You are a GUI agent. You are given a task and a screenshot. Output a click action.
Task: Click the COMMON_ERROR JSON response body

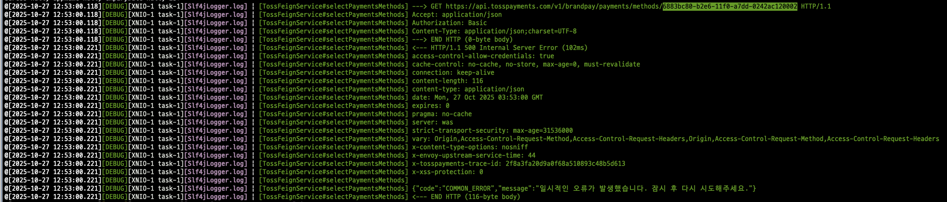click(x=584, y=188)
